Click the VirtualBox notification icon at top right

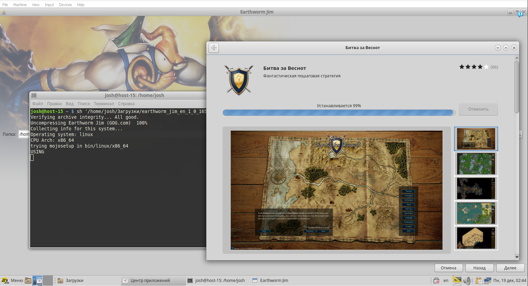coord(520,15)
